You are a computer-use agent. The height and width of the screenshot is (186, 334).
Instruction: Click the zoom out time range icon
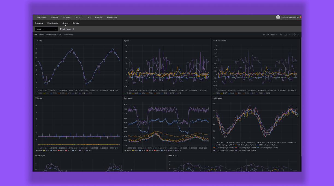[x=281, y=35]
